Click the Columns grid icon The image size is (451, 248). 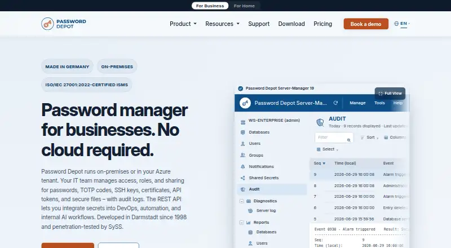pos(386,138)
